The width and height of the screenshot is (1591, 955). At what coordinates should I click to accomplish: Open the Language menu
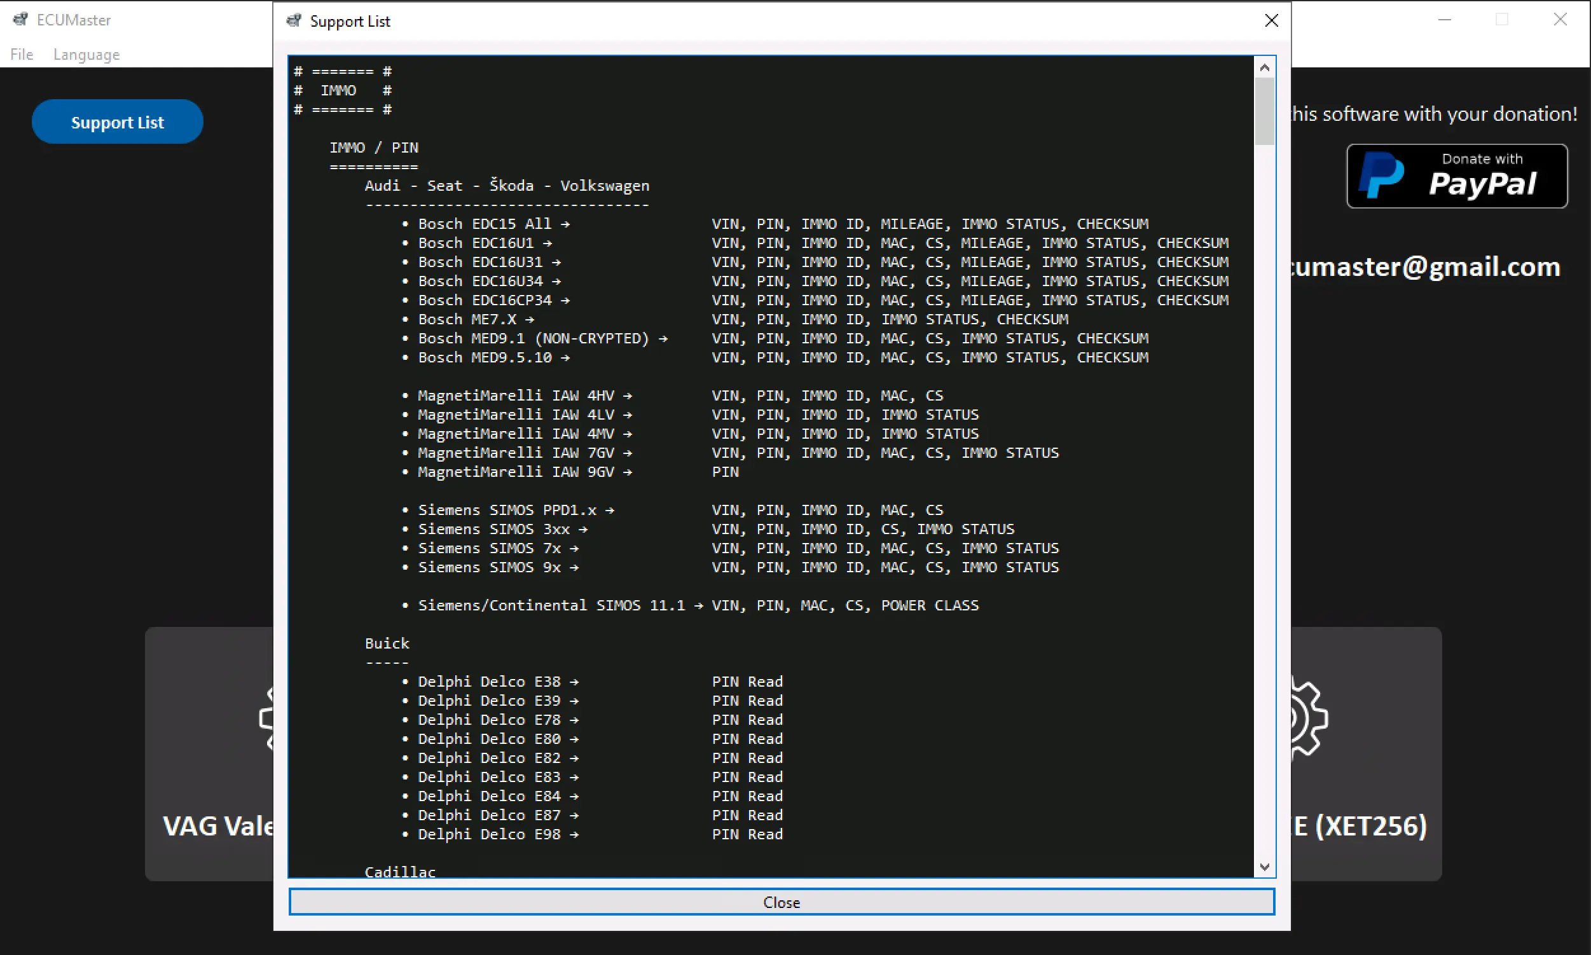[86, 55]
